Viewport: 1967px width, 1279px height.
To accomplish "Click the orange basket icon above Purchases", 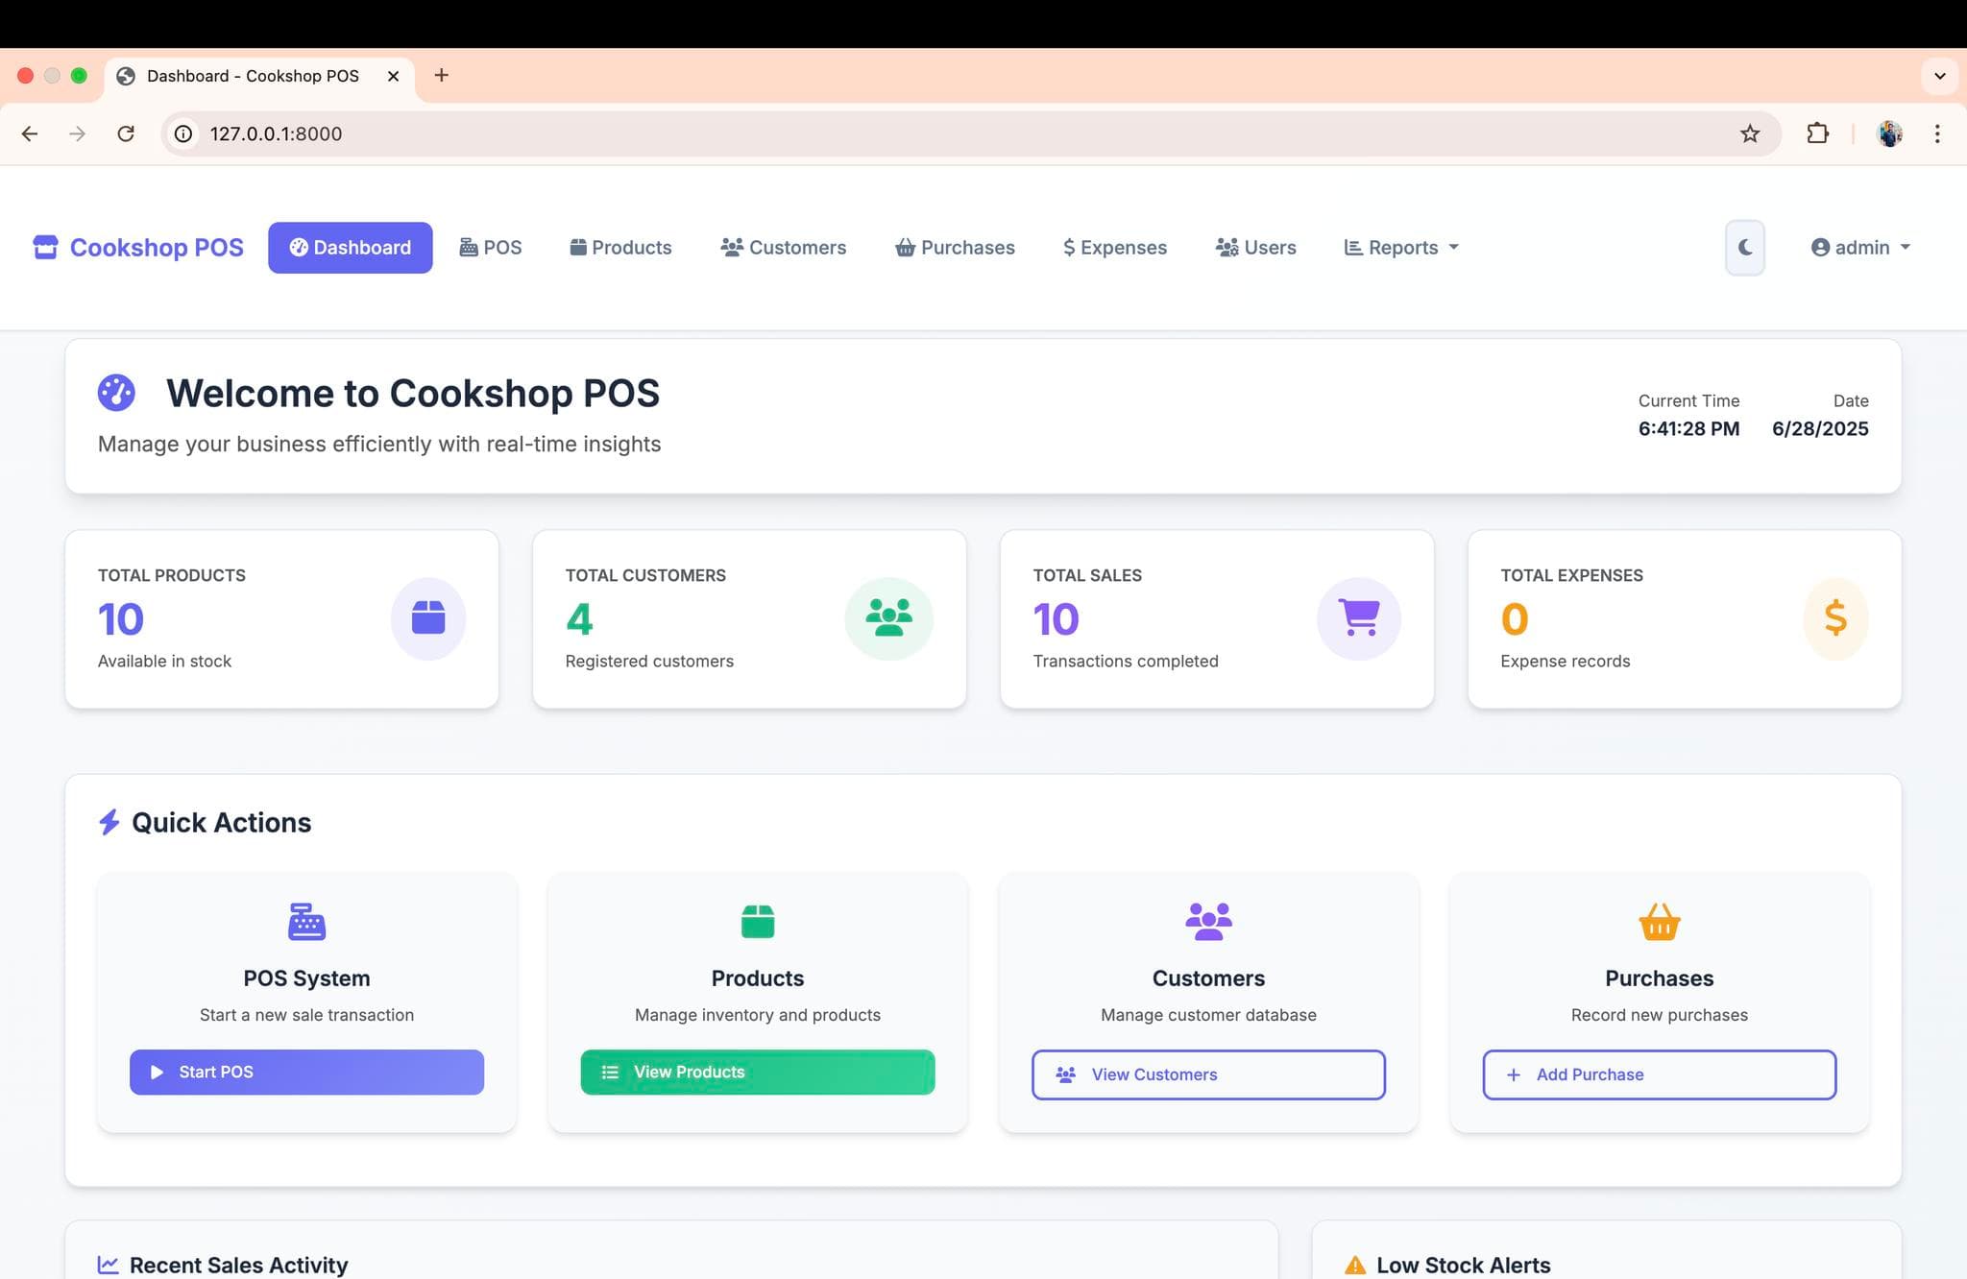I will (1659, 922).
